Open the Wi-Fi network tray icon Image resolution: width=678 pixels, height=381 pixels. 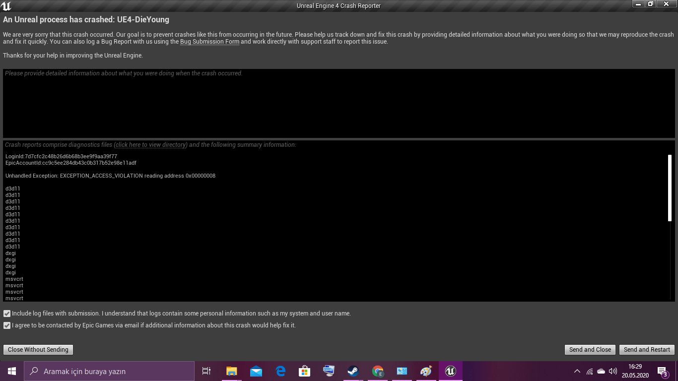590,371
